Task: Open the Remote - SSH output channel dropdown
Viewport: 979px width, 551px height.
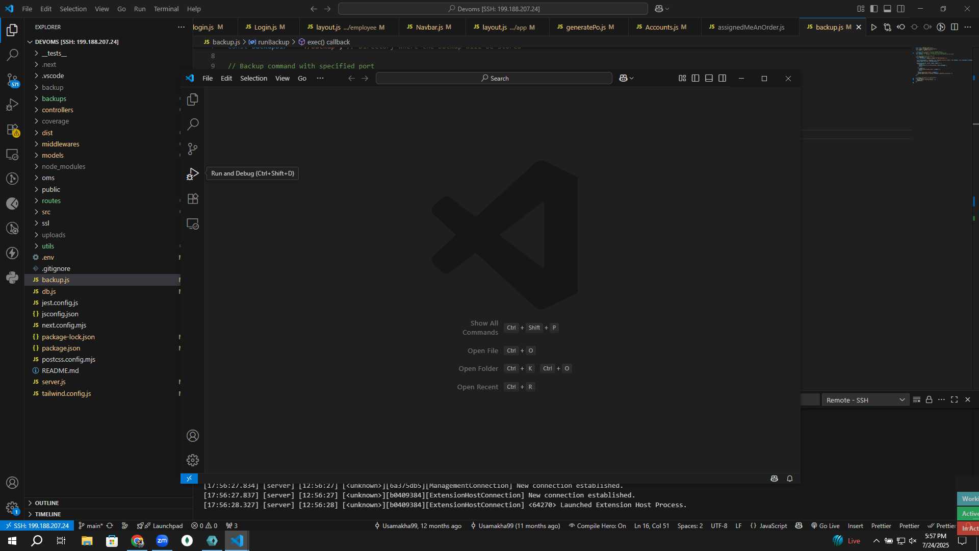Action: [865, 400]
